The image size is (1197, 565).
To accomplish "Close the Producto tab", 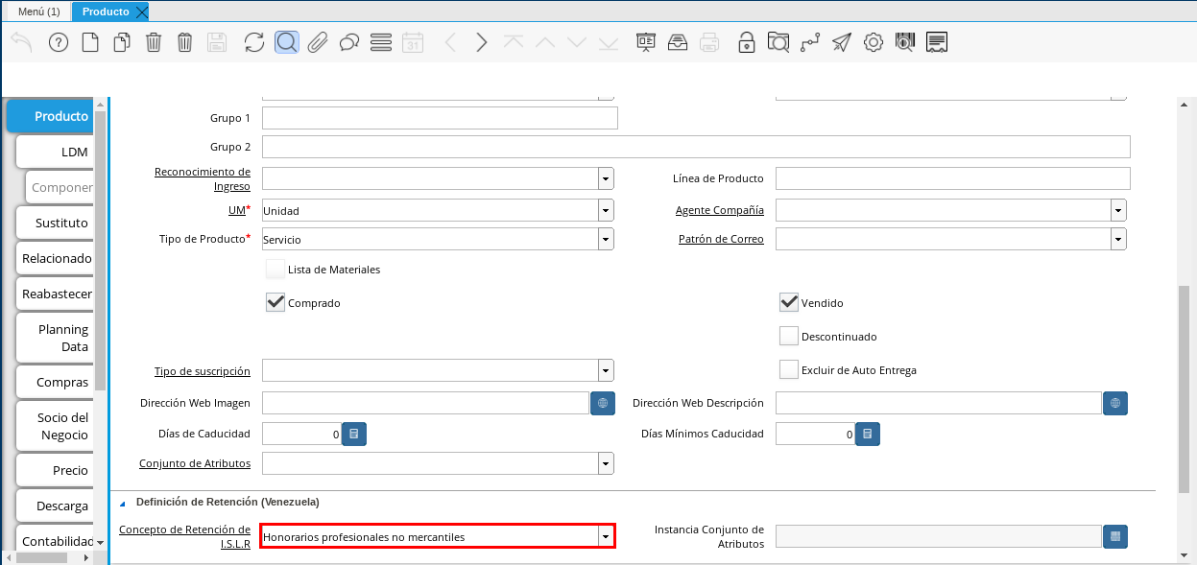I will point(142,12).
